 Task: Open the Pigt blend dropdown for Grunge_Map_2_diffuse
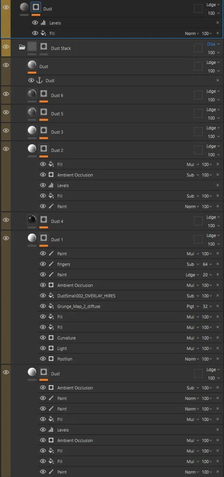192,306
